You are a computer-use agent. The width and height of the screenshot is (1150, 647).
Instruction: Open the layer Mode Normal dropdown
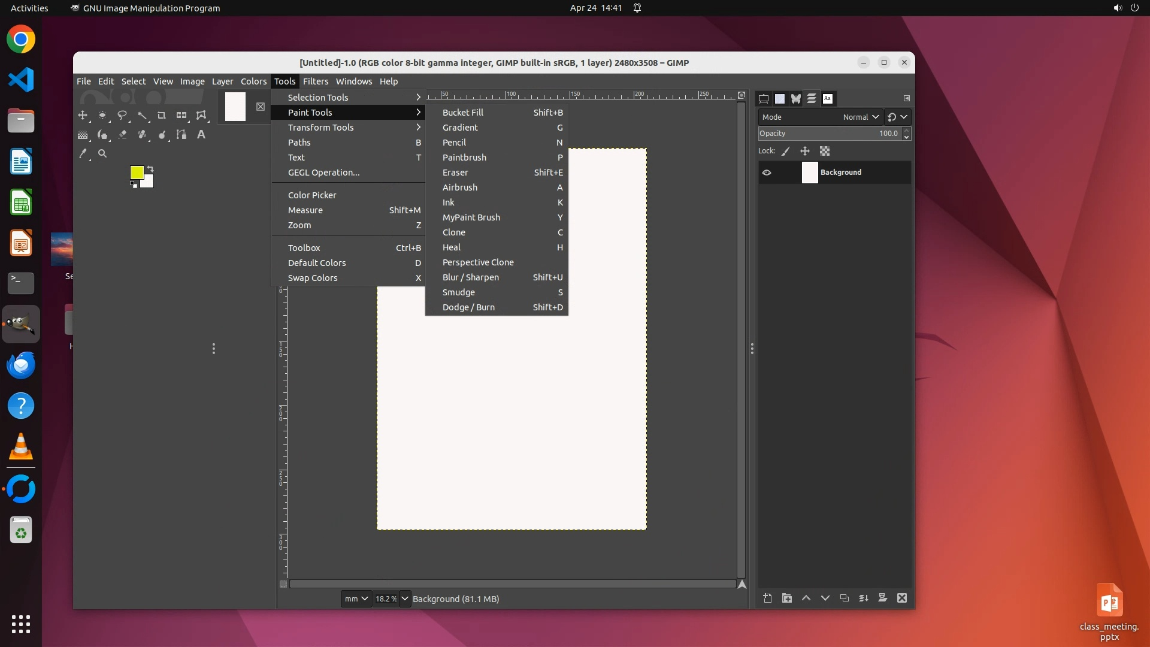(x=860, y=117)
